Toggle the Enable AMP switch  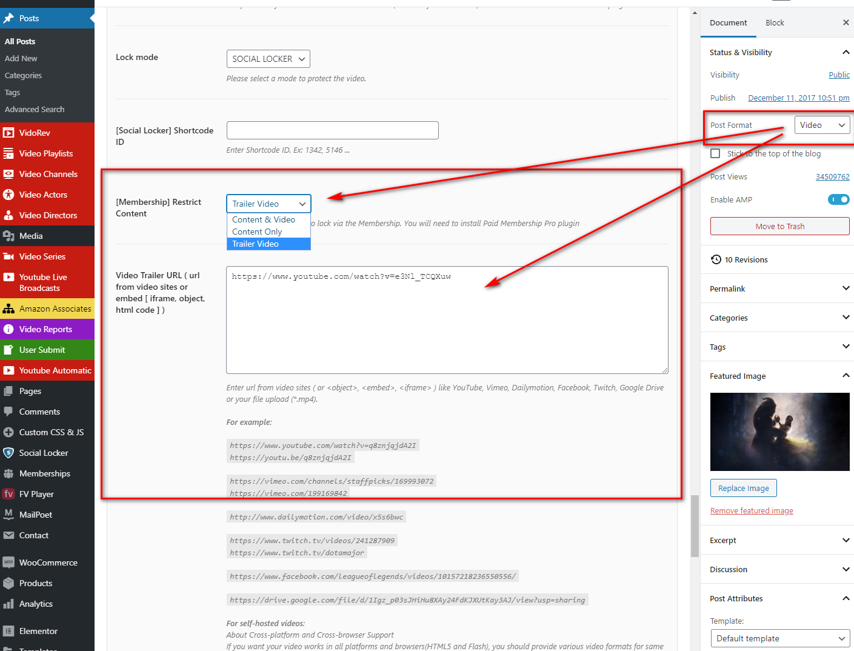click(x=838, y=199)
